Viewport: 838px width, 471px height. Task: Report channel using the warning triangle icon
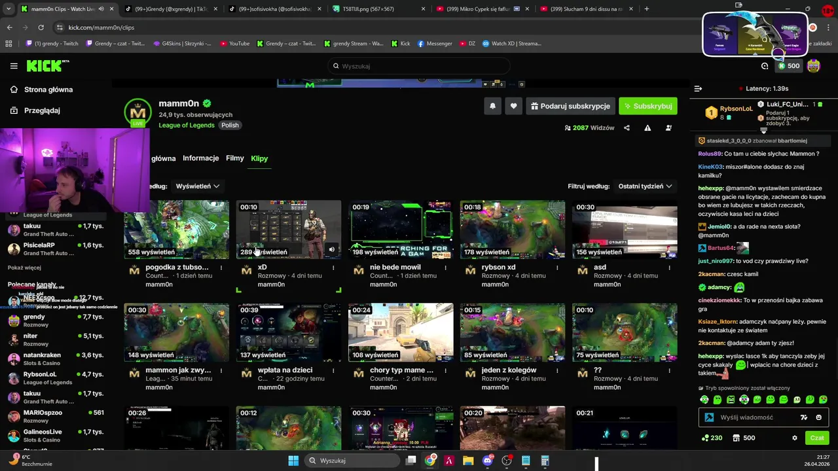(647, 128)
